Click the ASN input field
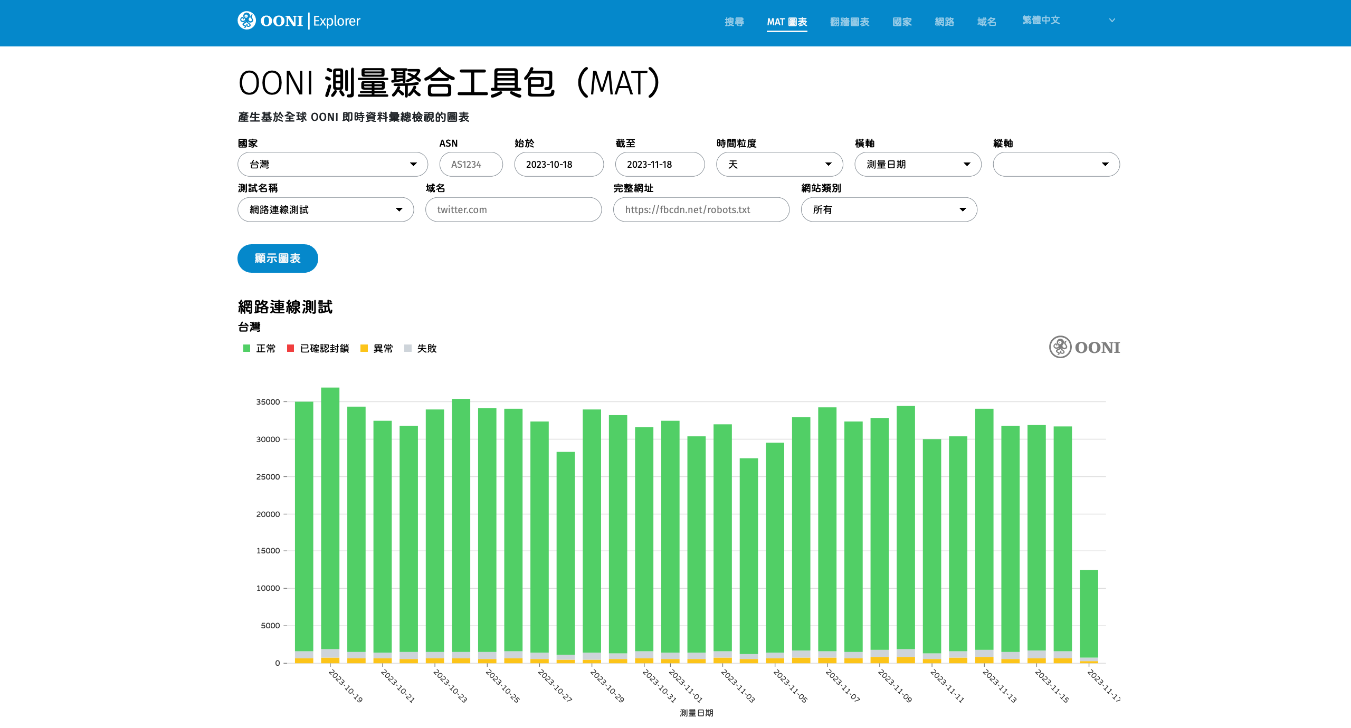This screenshot has width=1351, height=728. coord(471,165)
